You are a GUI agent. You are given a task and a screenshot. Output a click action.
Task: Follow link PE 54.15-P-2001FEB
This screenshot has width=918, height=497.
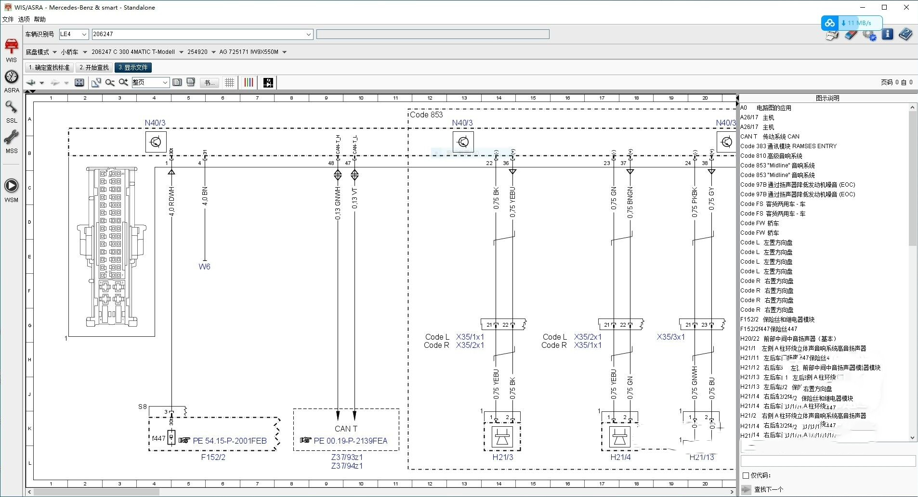point(230,441)
